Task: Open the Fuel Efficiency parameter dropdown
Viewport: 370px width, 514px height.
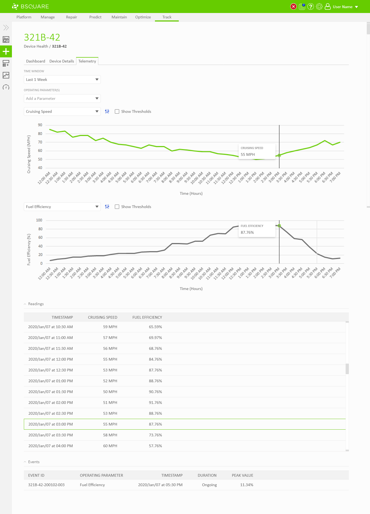Action: 62,207
